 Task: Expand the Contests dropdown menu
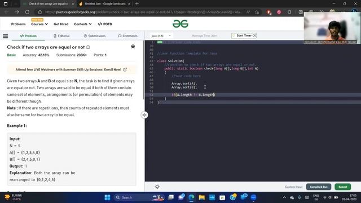[83, 24]
